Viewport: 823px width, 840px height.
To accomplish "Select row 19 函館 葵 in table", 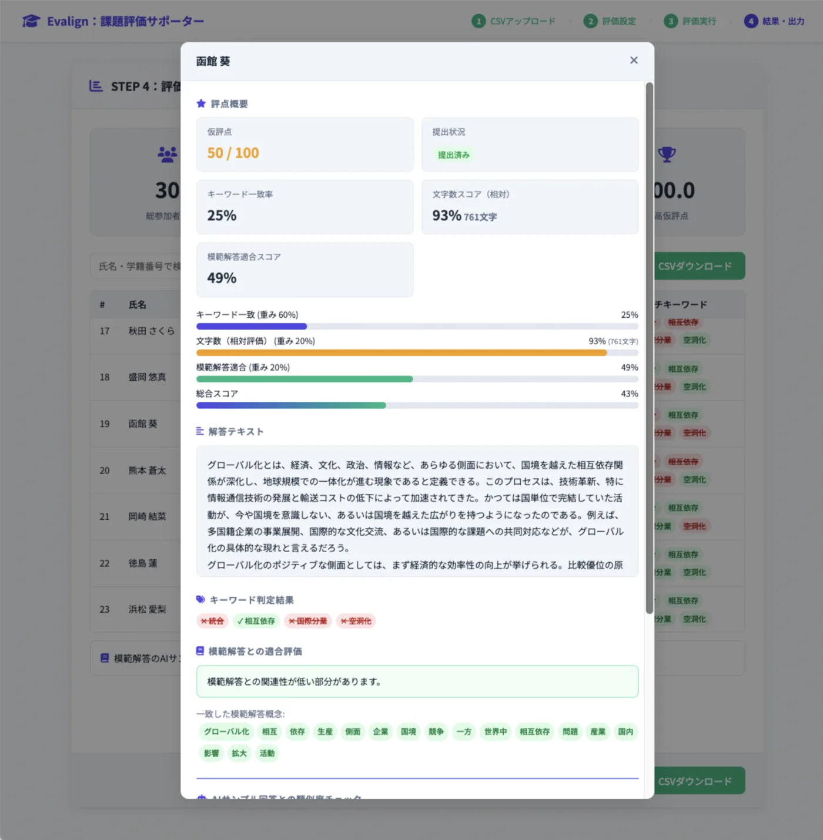I will coord(135,424).
